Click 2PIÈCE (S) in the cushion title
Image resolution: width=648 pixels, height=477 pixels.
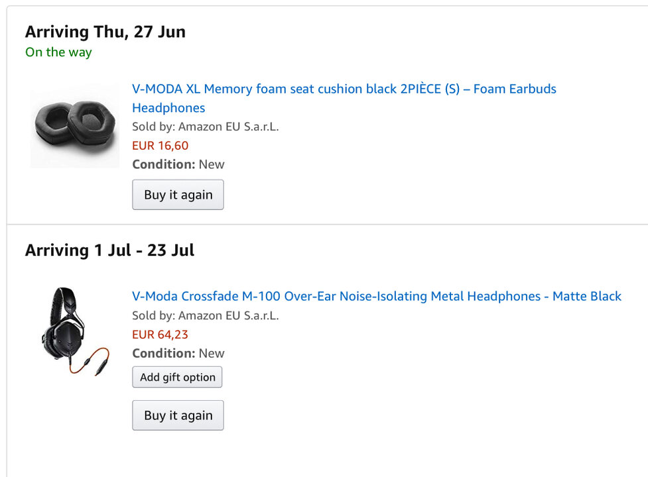coord(430,89)
